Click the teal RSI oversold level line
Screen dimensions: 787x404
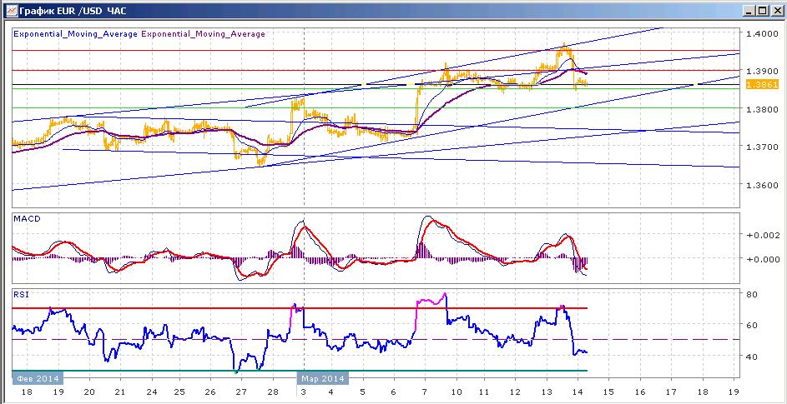tap(300, 371)
